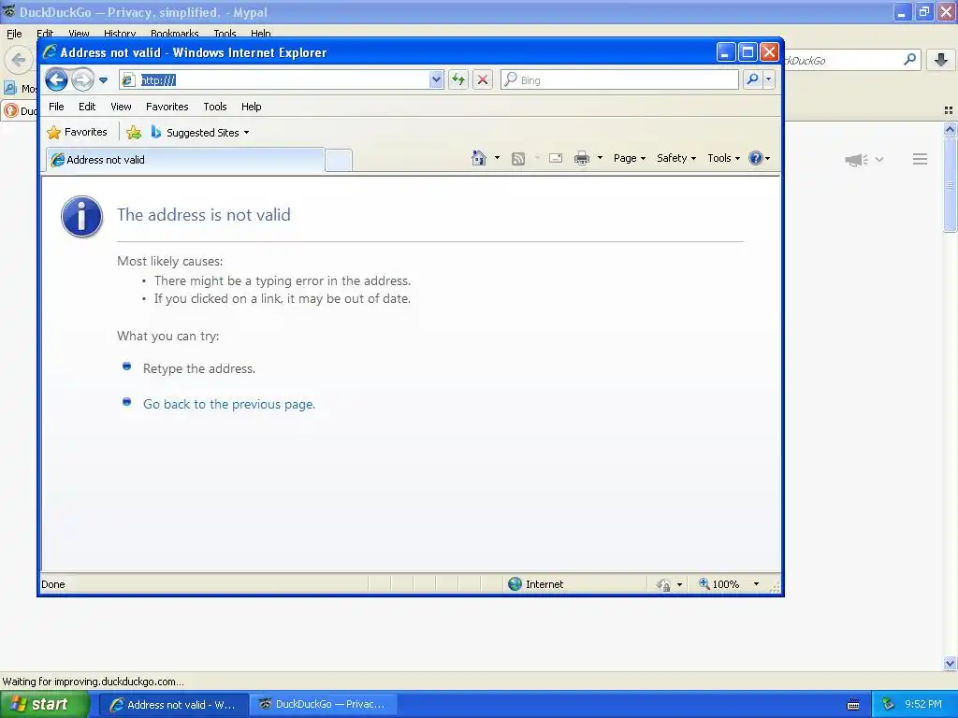Open the Favorites menu in IE menu bar
The width and height of the screenshot is (958, 718).
(167, 107)
